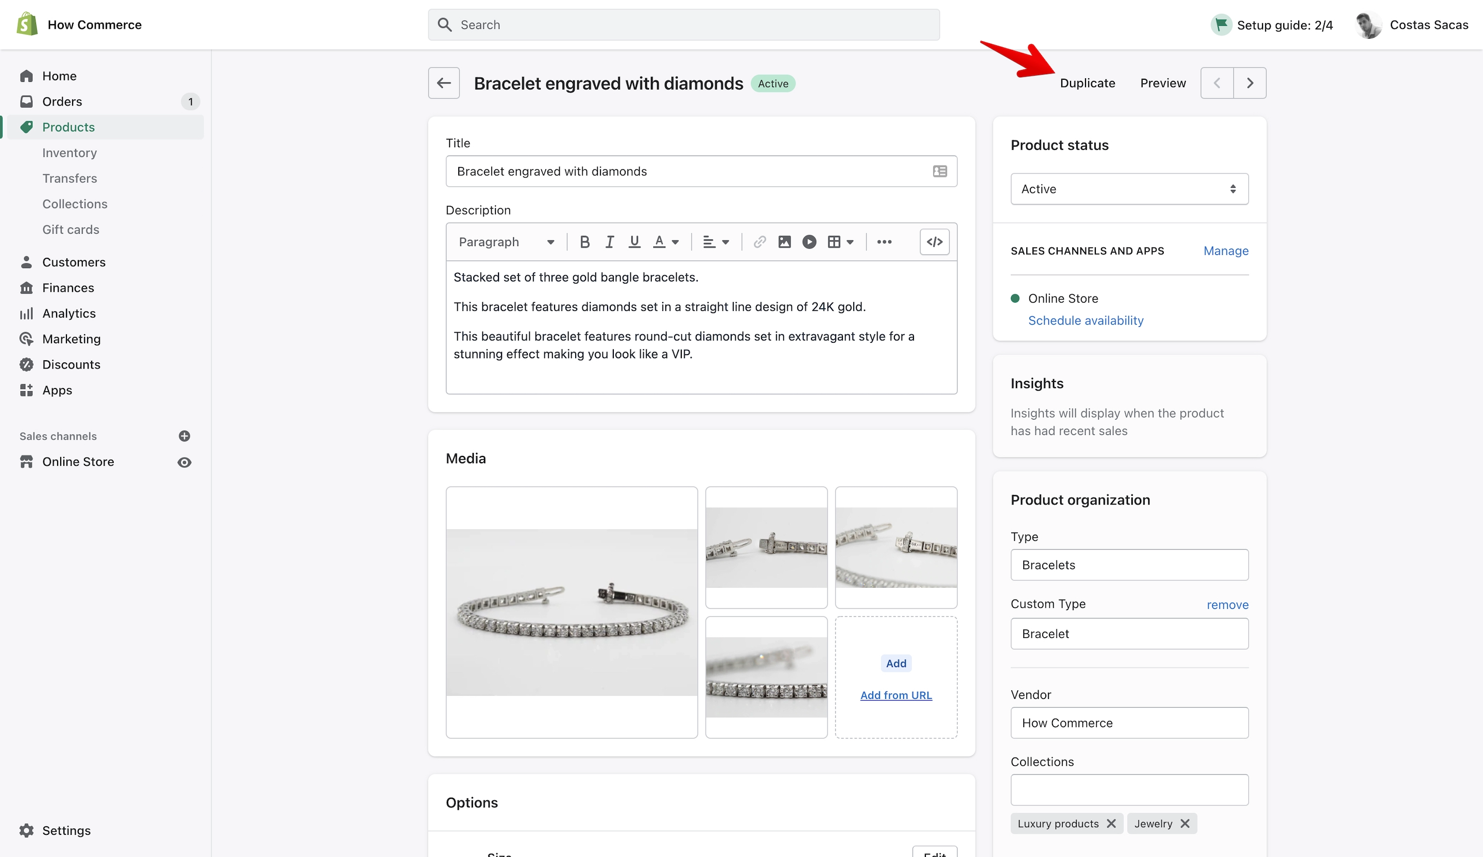The image size is (1483, 857).
Task: Switch to HTML code view
Action: [935, 242]
